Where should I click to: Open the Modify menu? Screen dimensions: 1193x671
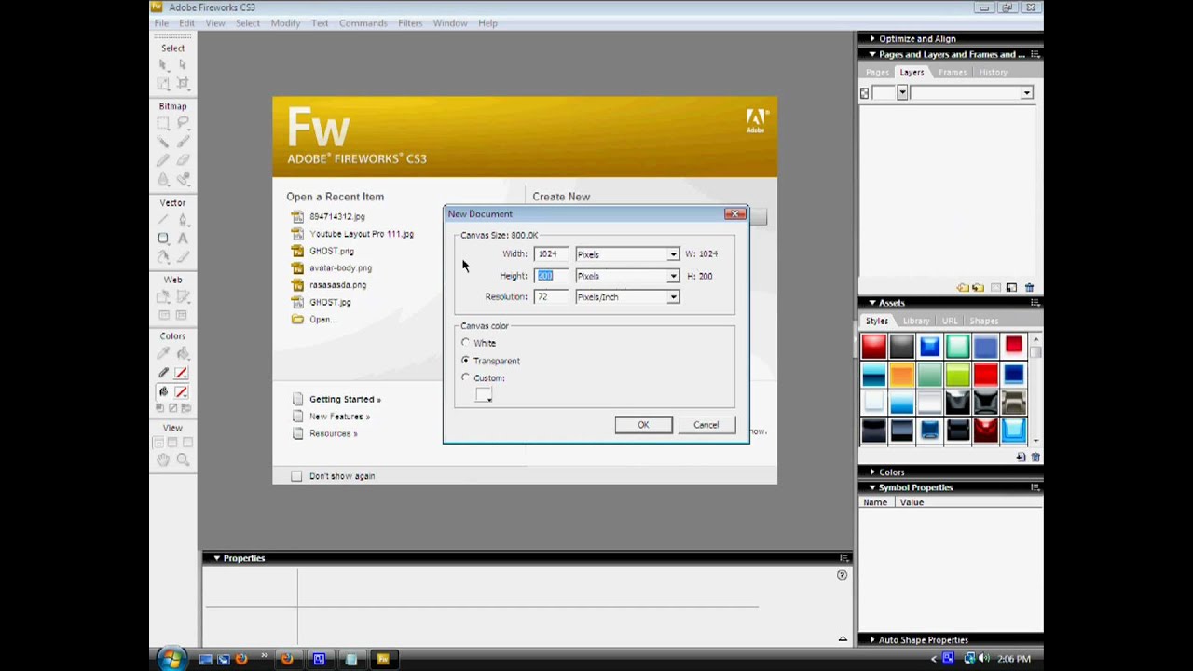coord(285,23)
